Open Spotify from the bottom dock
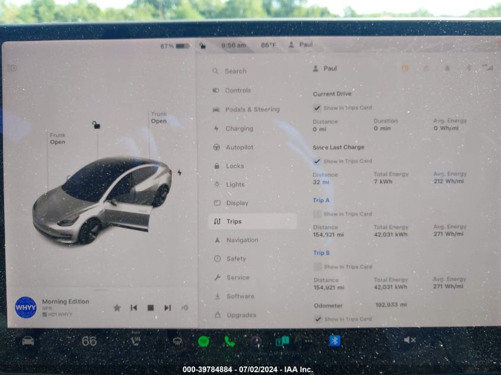Image resolution: width=501 pixels, height=375 pixels. click(x=203, y=341)
